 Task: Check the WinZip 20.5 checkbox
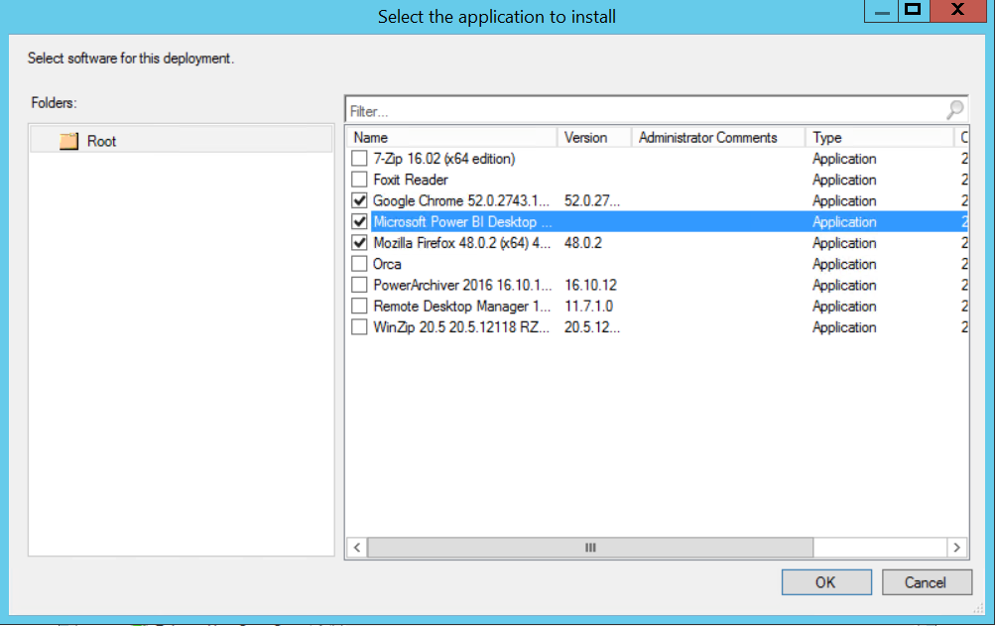(359, 327)
